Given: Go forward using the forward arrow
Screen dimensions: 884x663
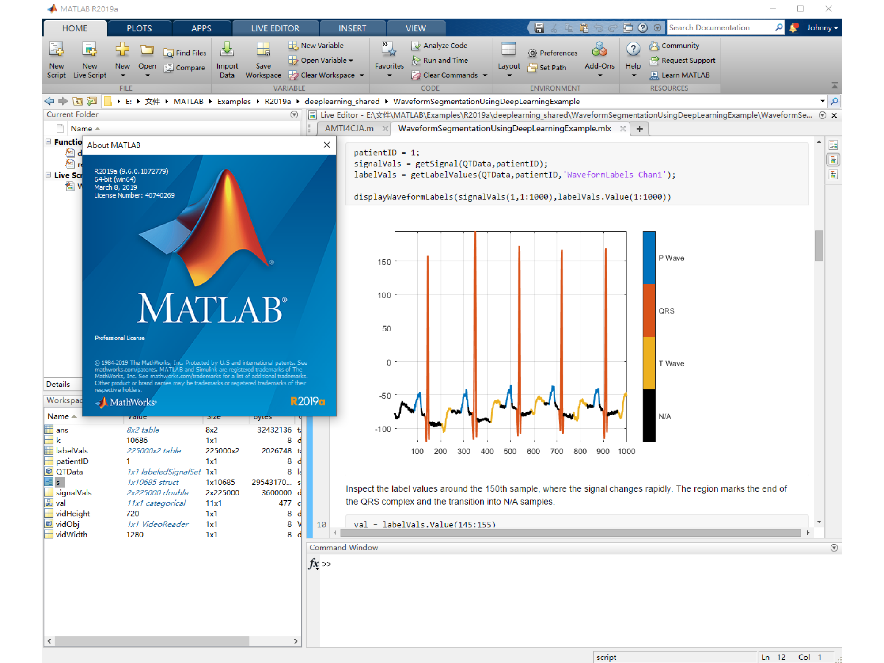Looking at the screenshot, I should tap(63, 101).
